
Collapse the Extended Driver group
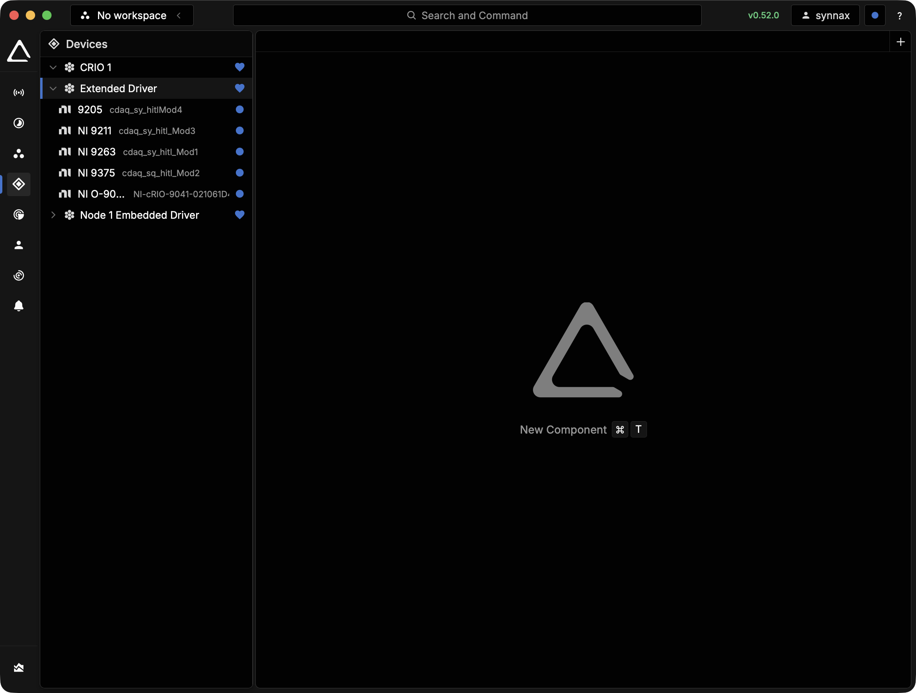tap(53, 88)
